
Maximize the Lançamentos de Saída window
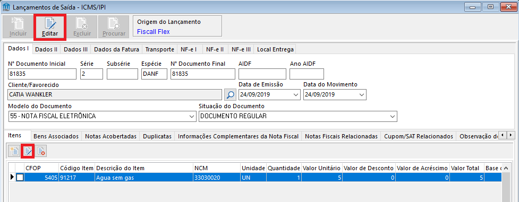(490, 6)
